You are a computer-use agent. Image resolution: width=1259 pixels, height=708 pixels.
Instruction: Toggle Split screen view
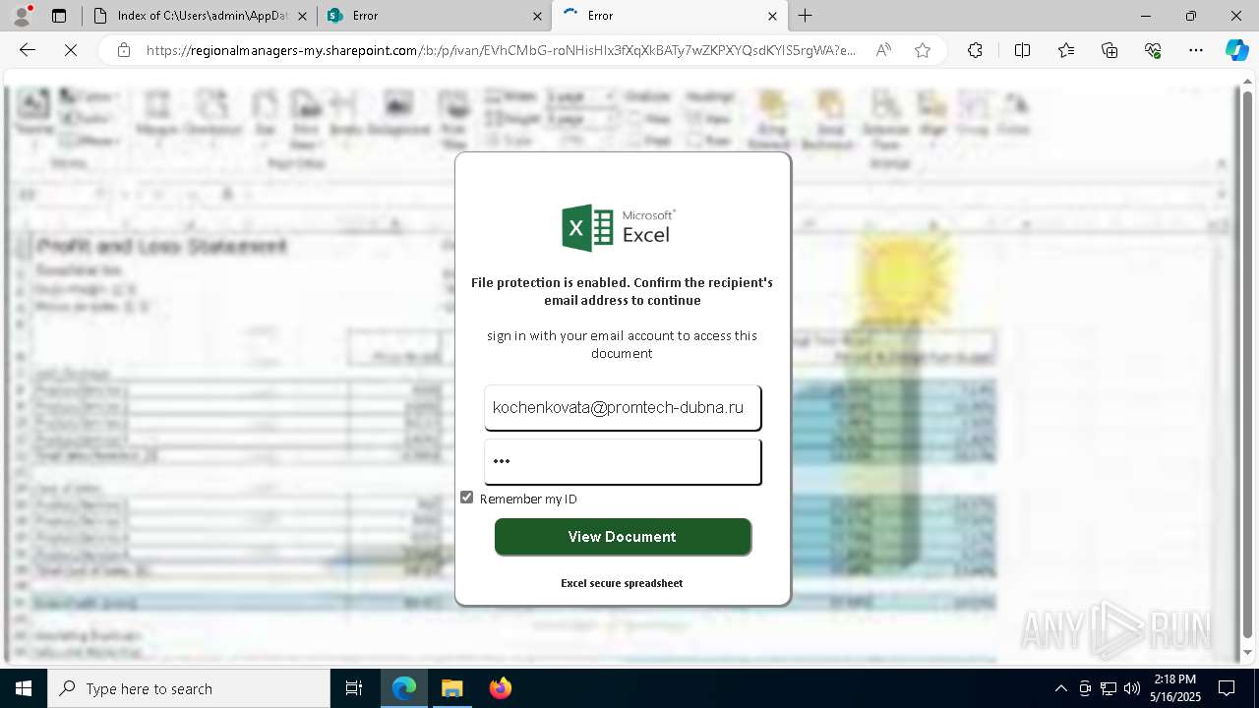pos(1022,50)
